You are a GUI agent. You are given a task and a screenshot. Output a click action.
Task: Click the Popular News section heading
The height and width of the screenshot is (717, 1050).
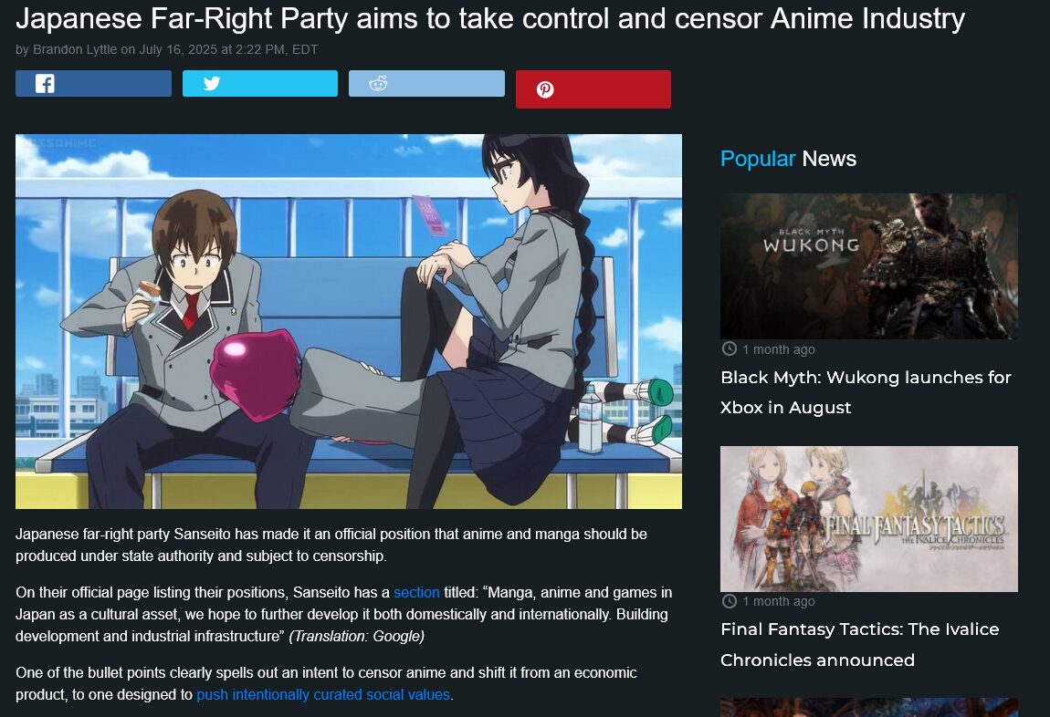[788, 159]
